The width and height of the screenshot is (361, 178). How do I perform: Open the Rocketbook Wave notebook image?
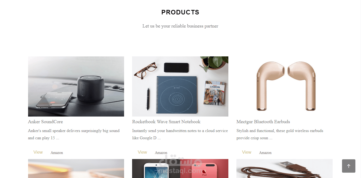(180, 86)
